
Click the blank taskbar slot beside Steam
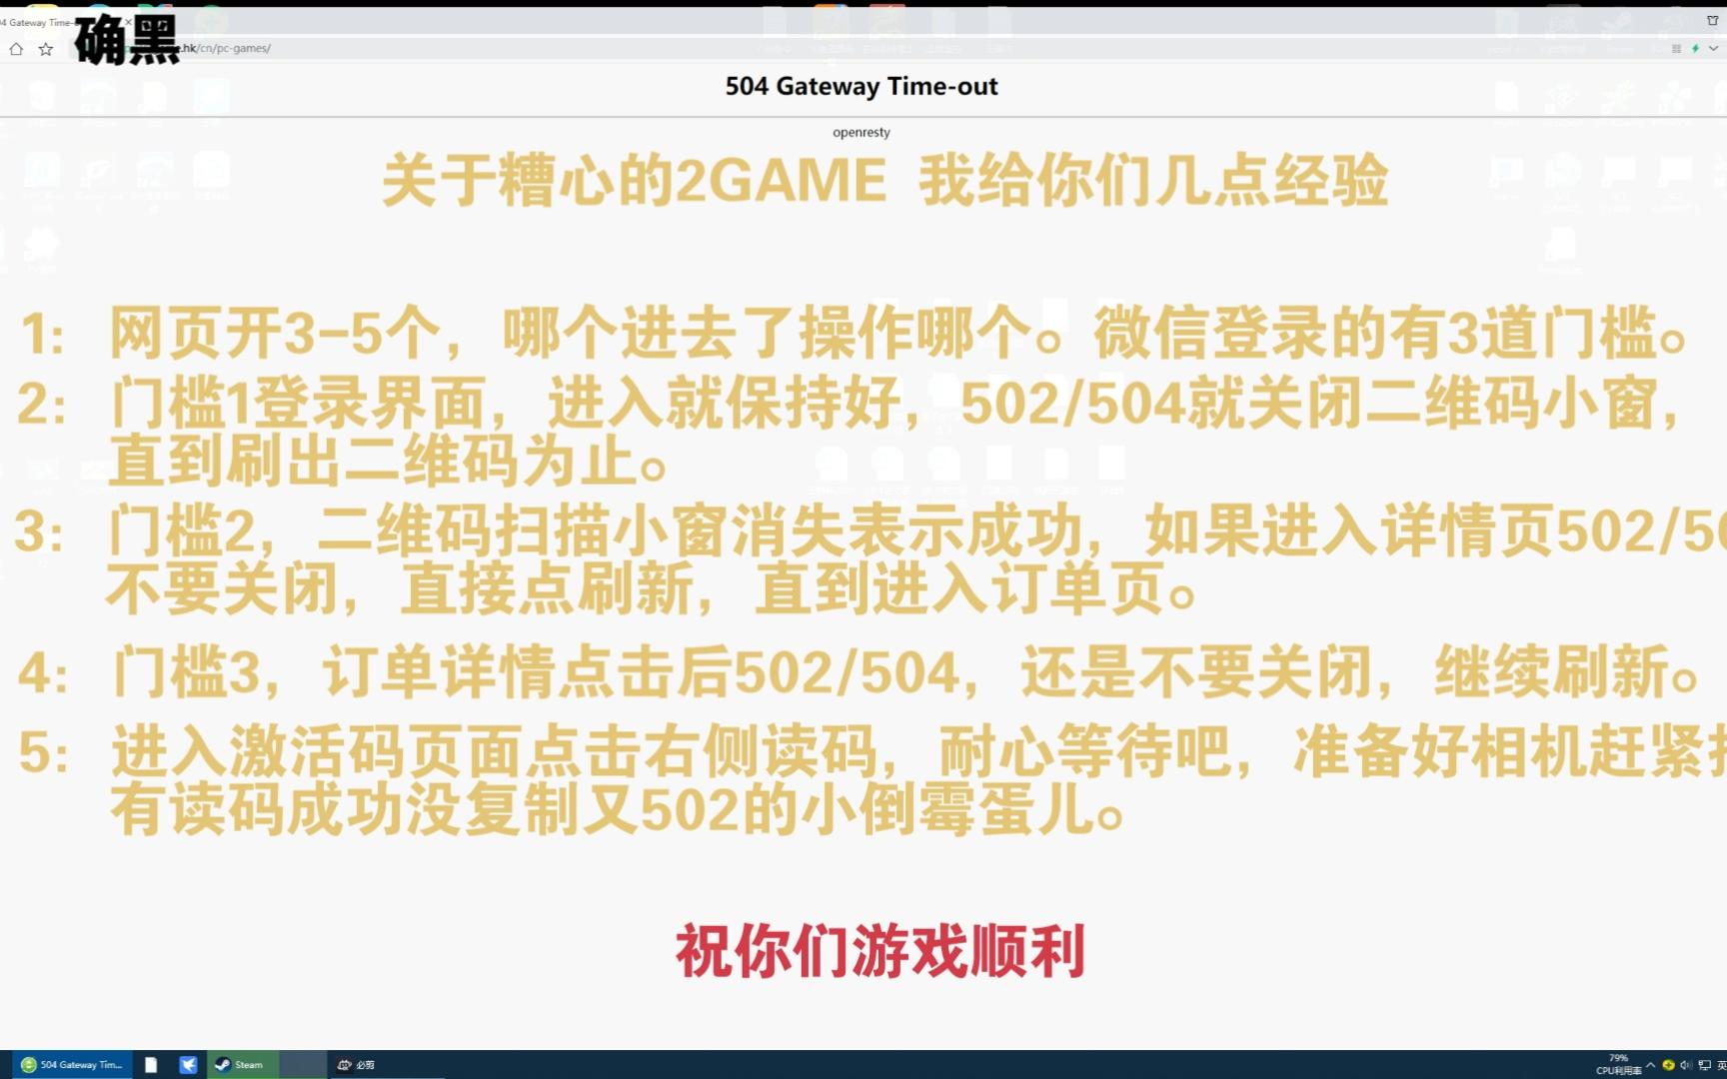(303, 1065)
